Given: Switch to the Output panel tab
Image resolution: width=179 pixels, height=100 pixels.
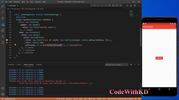Looking at the screenshot, I should click(x=19, y=65).
